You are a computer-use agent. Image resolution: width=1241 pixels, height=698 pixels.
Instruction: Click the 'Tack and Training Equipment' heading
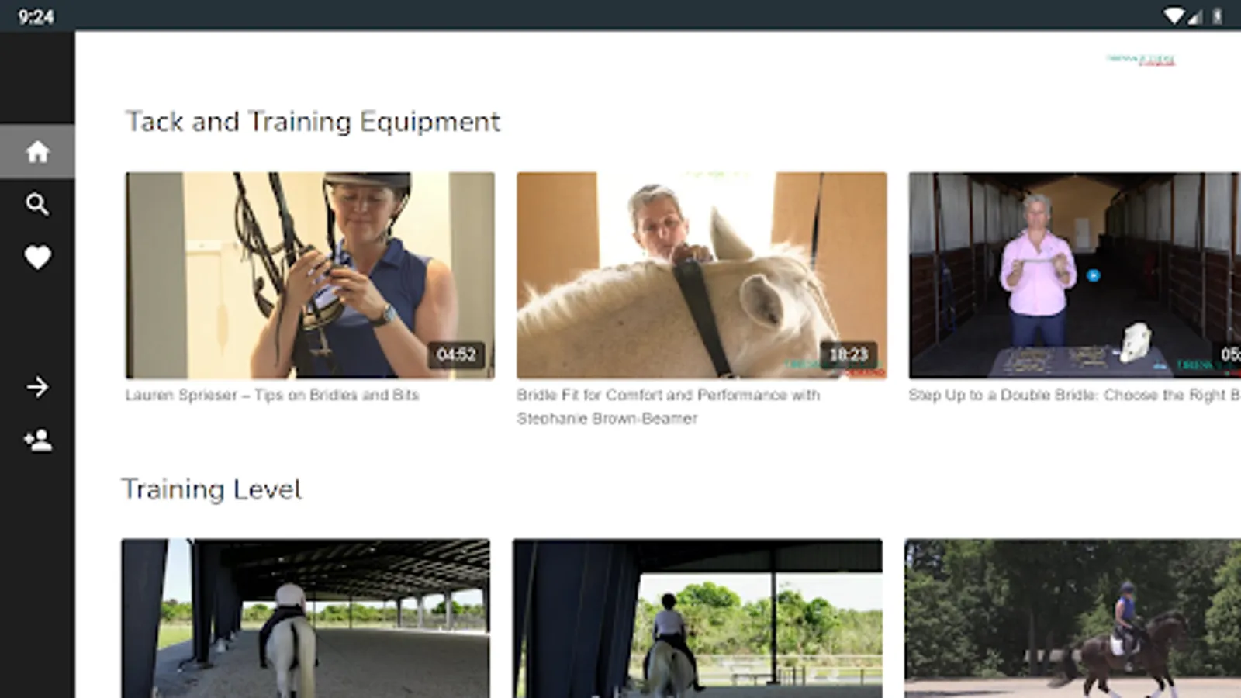pos(313,122)
